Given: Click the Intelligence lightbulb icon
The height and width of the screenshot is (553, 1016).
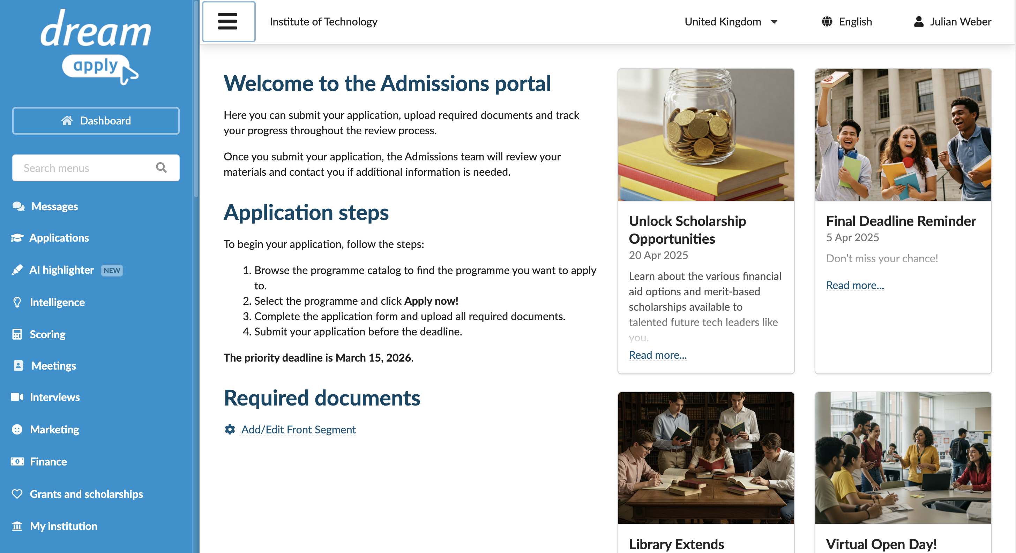Looking at the screenshot, I should click(x=17, y=302).
